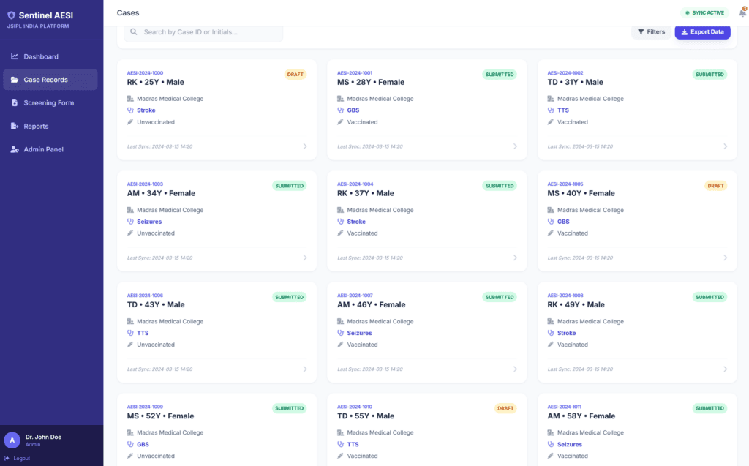Click the Sentinel AESI shield logo

point(11,15)
